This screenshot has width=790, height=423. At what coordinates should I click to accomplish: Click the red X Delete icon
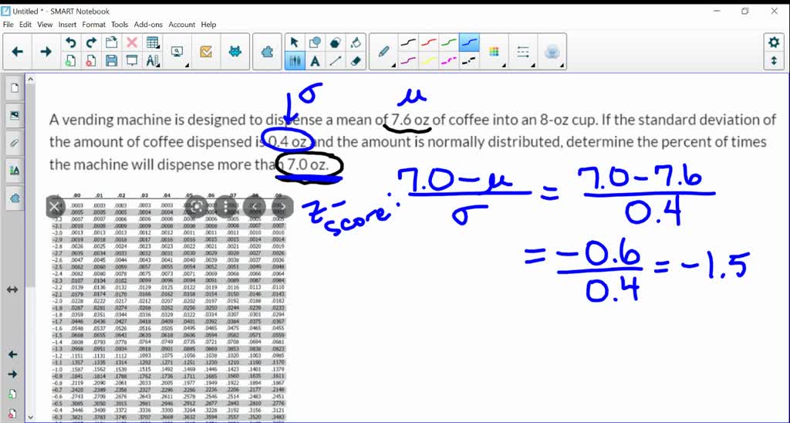pos(131,42)
